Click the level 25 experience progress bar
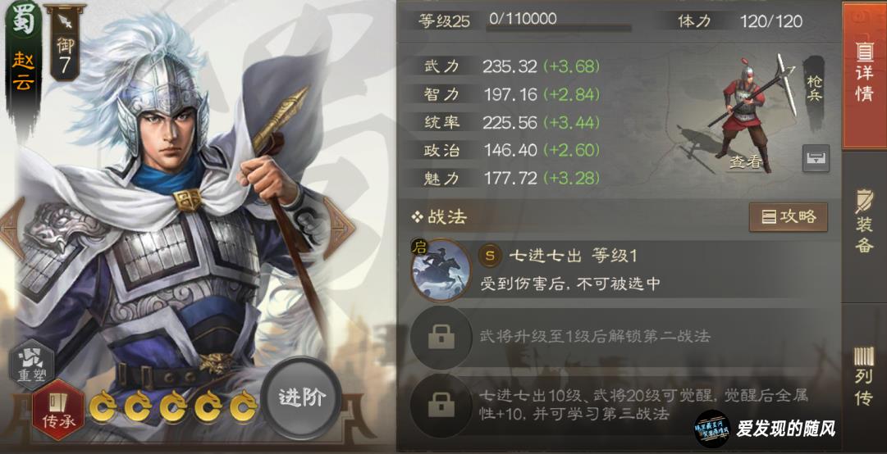 [559, 27]
